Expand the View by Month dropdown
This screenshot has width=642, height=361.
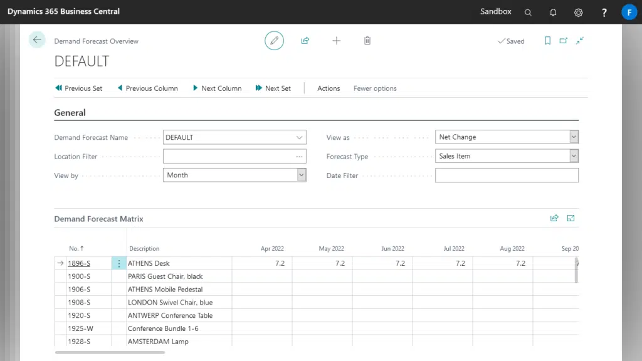(x=302, y=175)
